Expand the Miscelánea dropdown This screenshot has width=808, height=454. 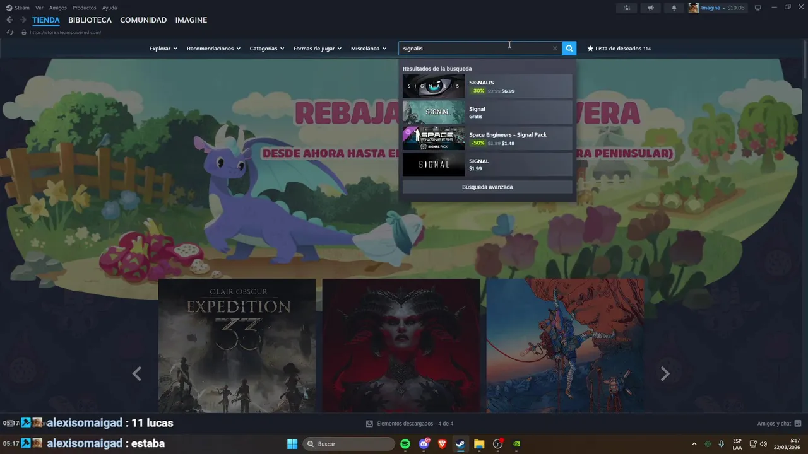369,49
